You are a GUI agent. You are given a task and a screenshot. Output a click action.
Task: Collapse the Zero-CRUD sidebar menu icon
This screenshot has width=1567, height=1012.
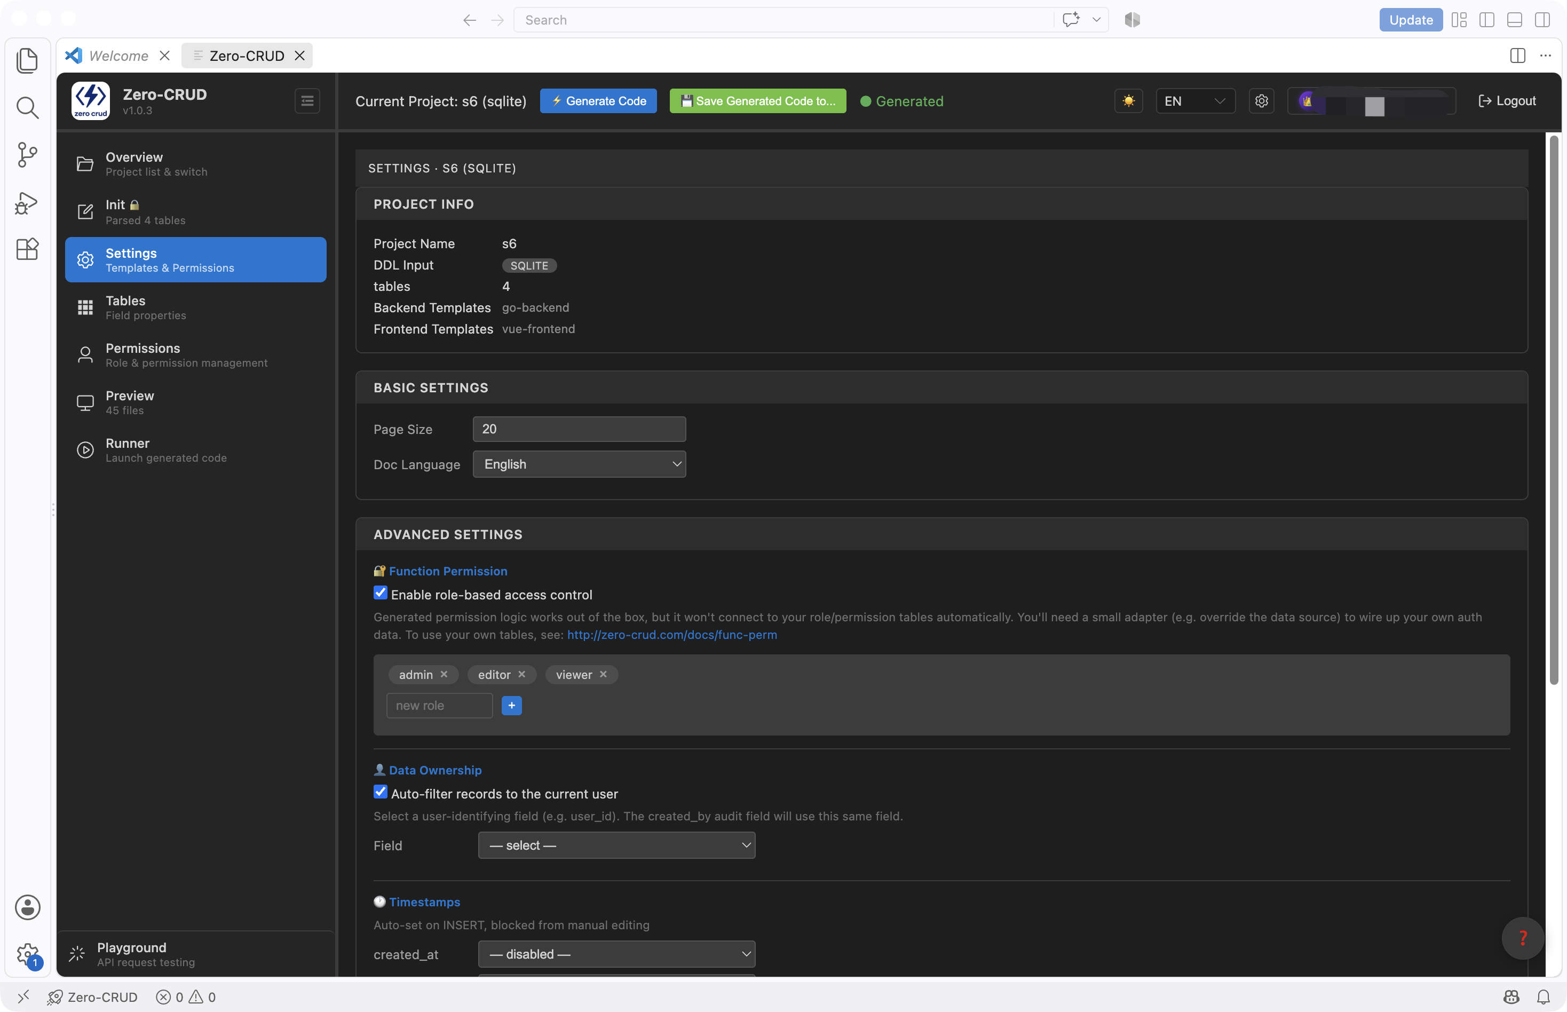coord(307,101)
